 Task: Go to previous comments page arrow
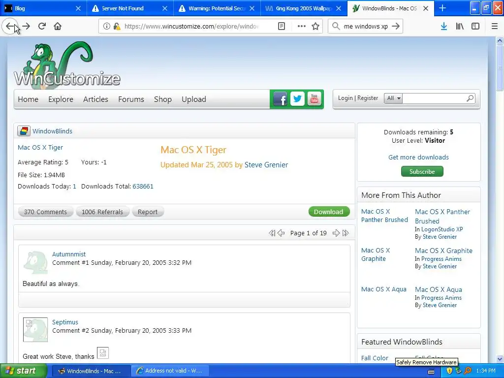pyautogui.click(x=281, y=233)
